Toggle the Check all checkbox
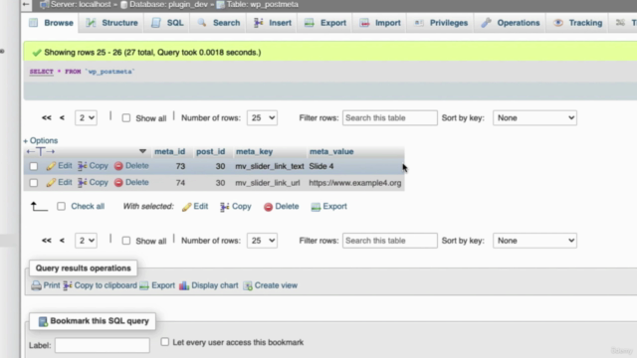The width and height of the screenshot is (637, 358). (x=61, y=206)
